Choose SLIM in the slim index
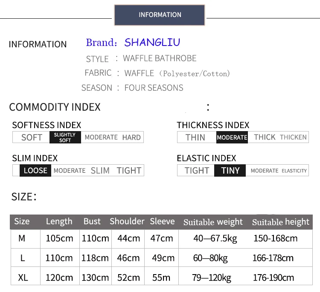The width and height of the screenshot is (320, 292). [x=100, y=170]
